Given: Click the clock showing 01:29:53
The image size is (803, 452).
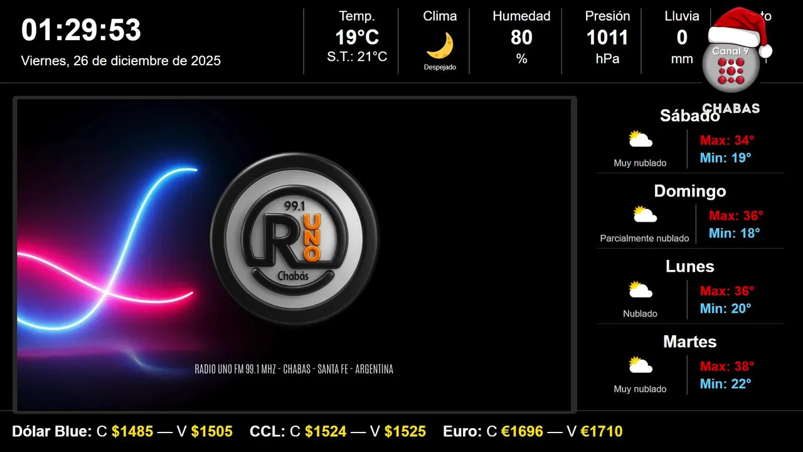Looking at the screenshot, I should tap(82, 30).
